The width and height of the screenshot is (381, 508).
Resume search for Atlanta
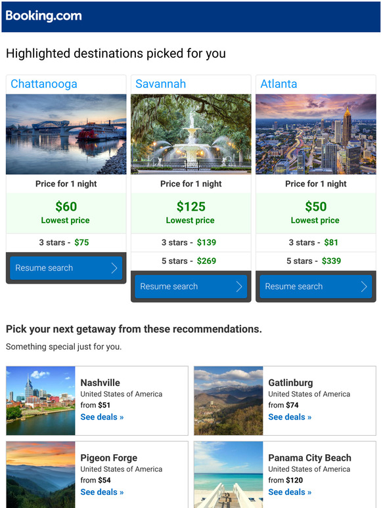click(x=316, y=286)
